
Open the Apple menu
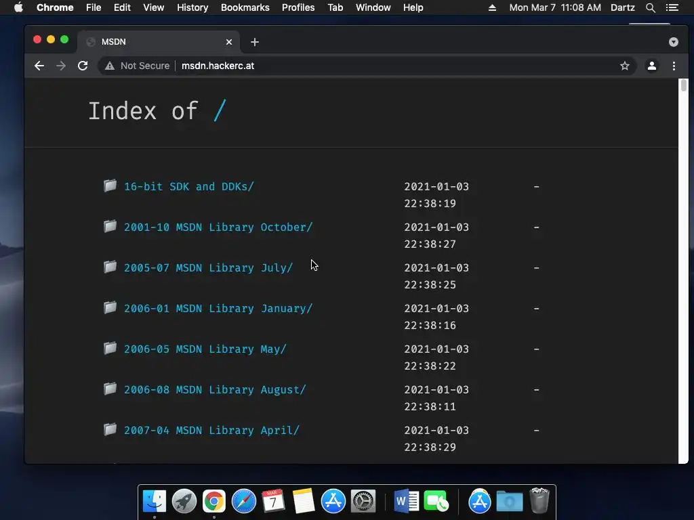point(18,7)
